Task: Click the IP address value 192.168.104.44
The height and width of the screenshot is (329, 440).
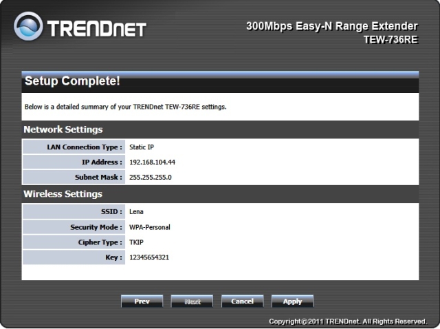Action: tap(152, 162)
